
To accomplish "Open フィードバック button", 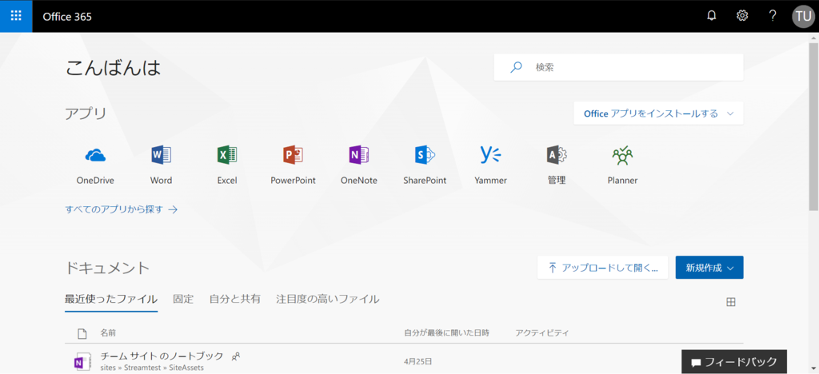I will (x=734, y=361).
